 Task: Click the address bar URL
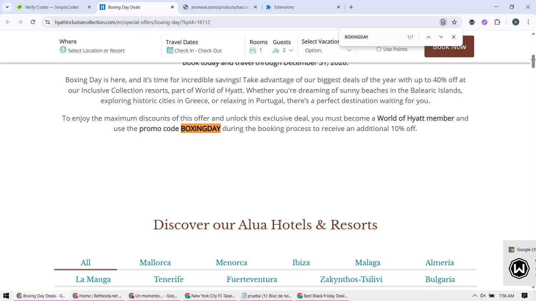[x=132, y=22]
